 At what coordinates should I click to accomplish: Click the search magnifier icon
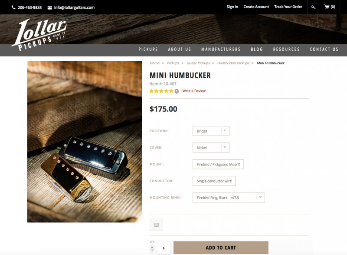(x=313, y=7)
